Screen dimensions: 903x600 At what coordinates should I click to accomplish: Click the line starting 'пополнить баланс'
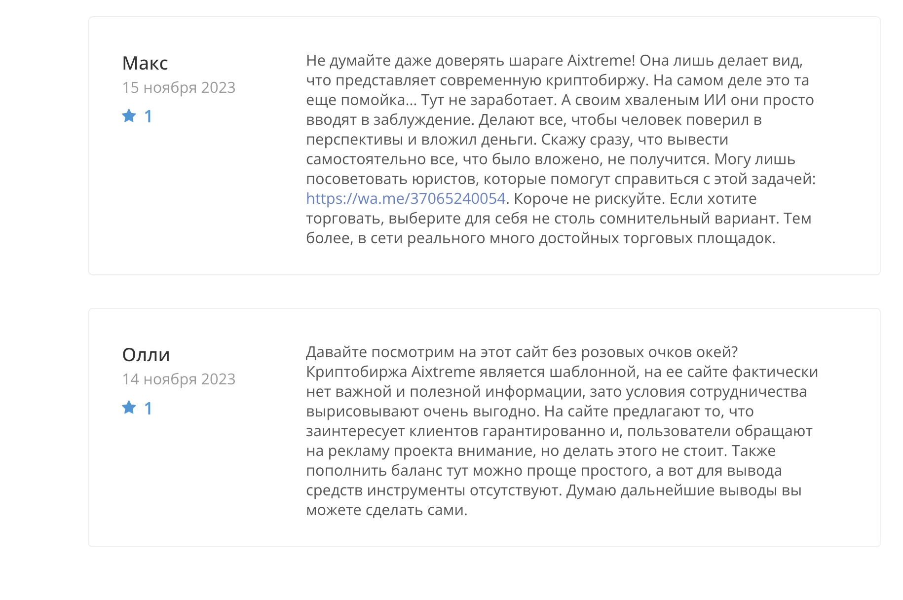[544, 470]
